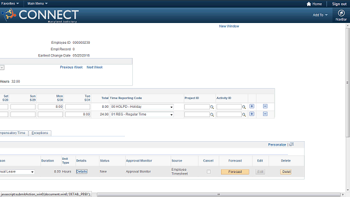
Task: Click the Delete button in the leave row
Action: [x=286, y=171]
